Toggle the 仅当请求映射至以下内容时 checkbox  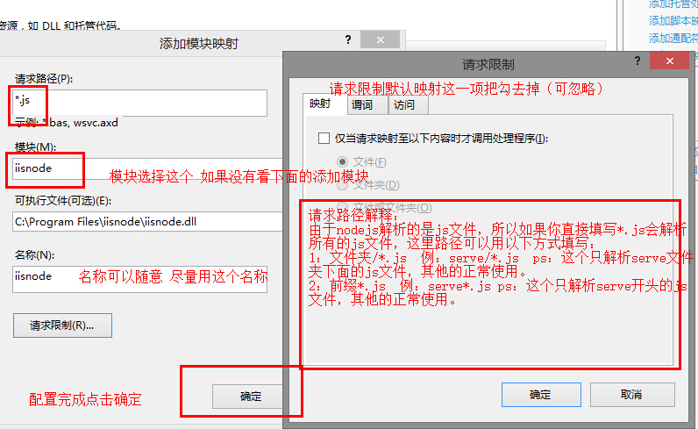pos(324,139)
